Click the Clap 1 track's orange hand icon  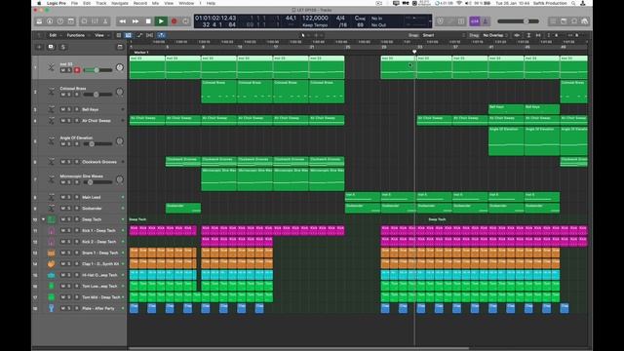[52, 264]
